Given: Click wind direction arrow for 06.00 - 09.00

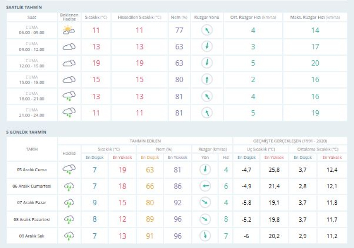Looking at the screenshot, I should coord(206,31).
